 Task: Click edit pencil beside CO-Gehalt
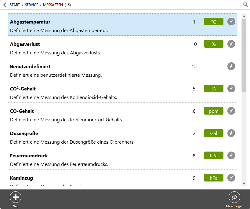231,111
